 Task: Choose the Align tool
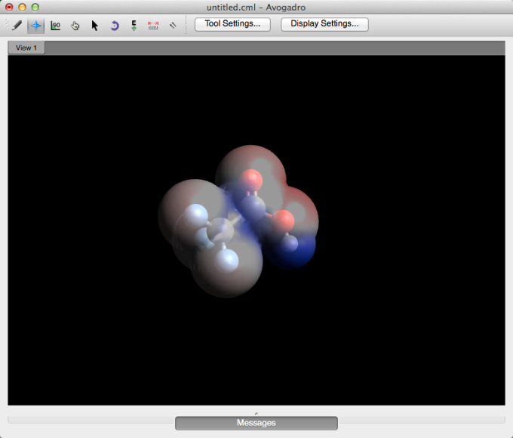coord(173,25)
